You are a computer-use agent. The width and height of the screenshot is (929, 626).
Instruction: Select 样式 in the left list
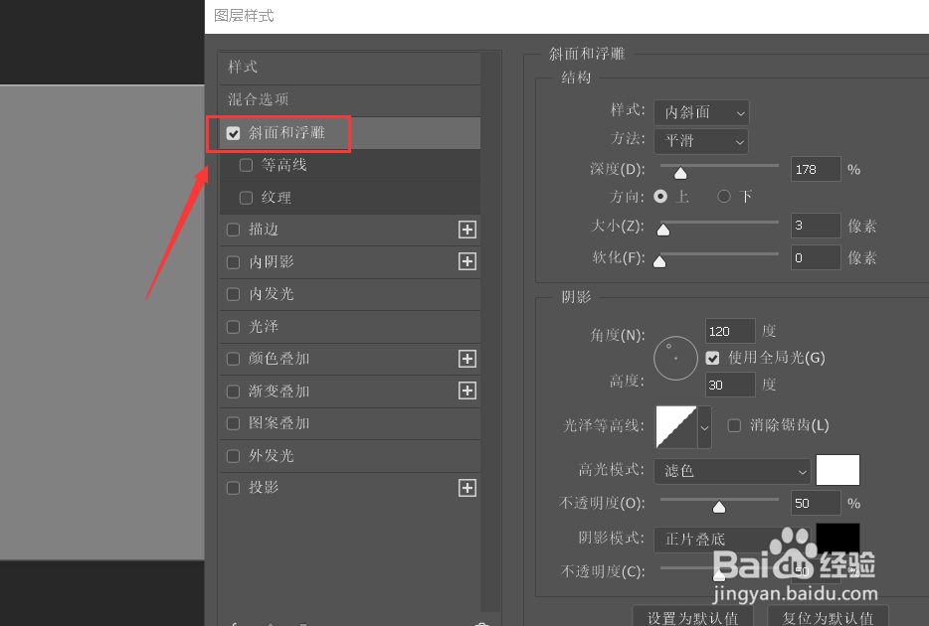click(x=243, y=67)
